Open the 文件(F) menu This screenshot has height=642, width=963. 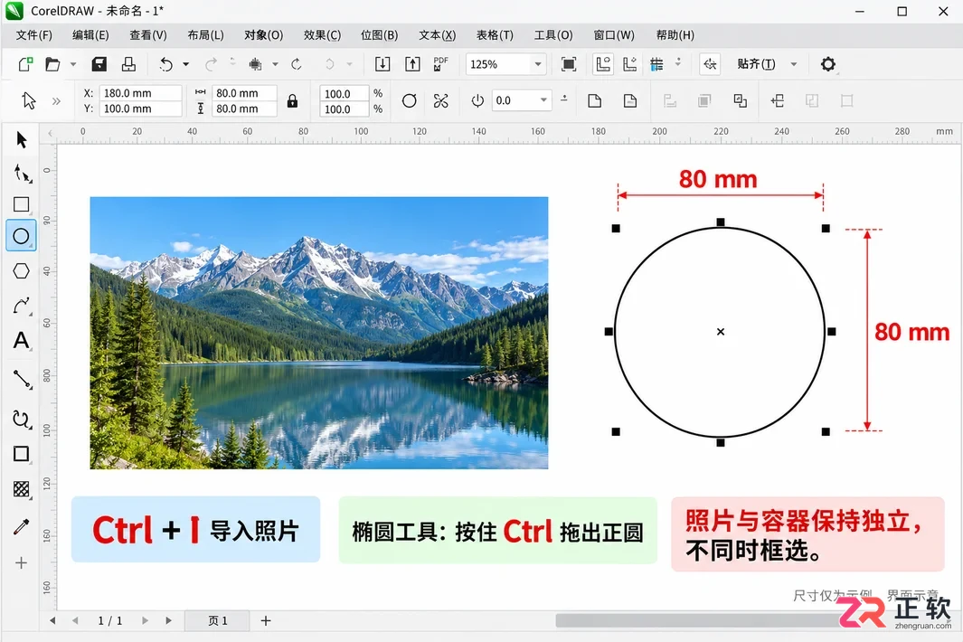33,35
